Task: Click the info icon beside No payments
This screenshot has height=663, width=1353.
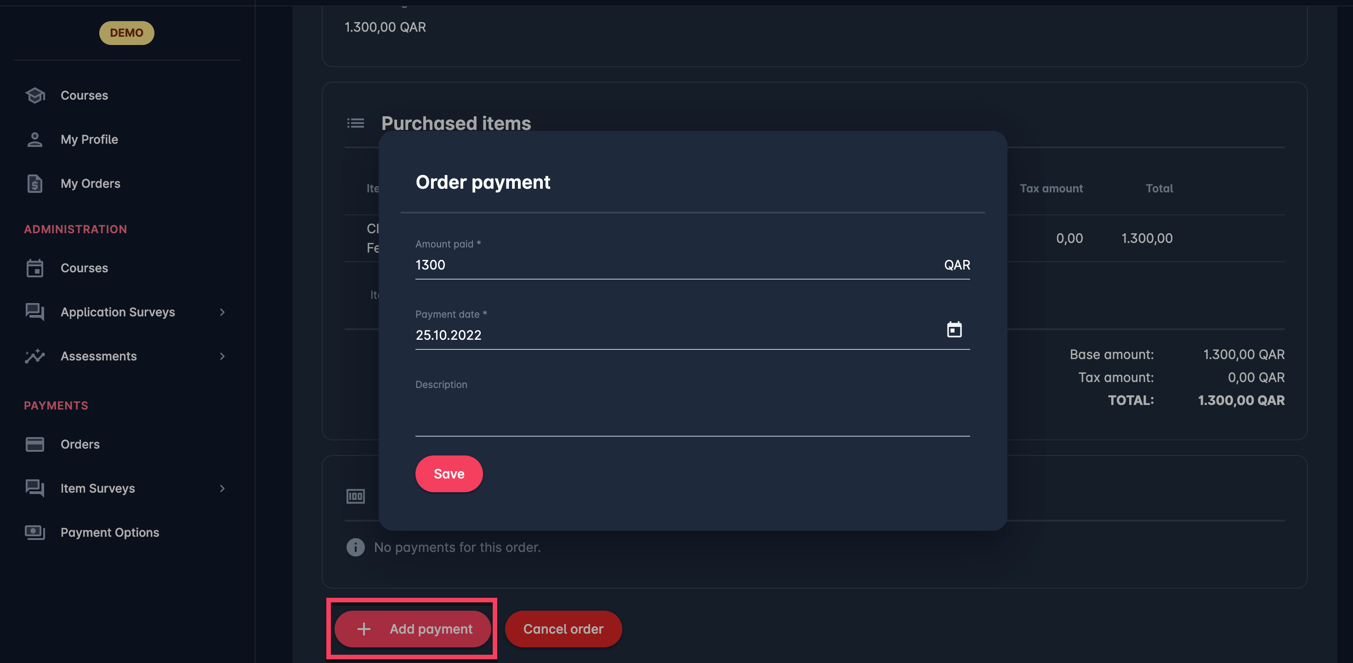Action: 356,547
